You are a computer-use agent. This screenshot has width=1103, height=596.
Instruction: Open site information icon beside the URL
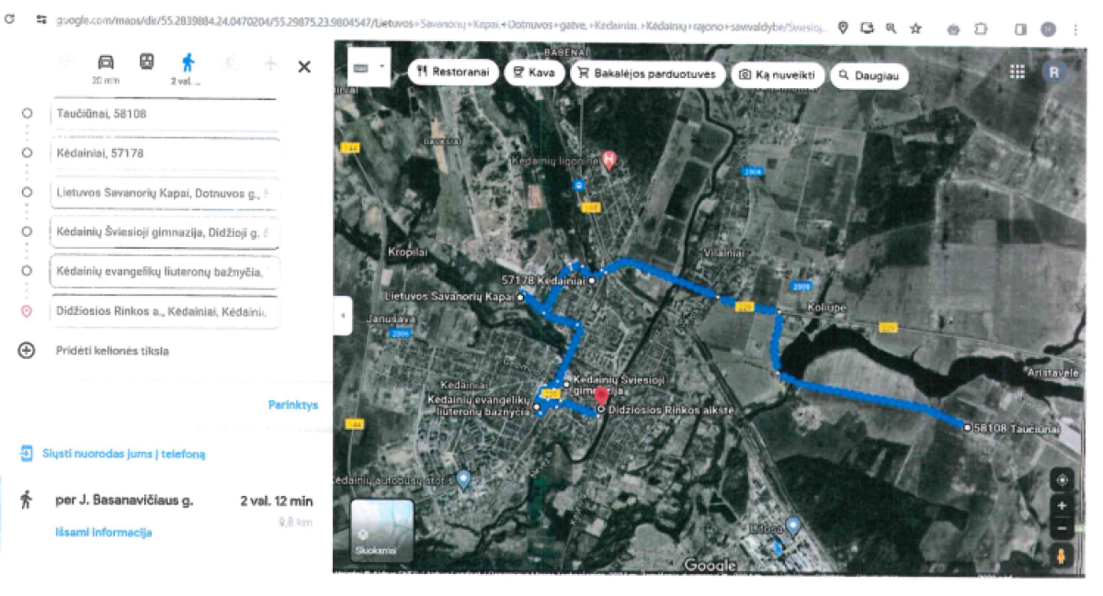click(x=41, y=19)
